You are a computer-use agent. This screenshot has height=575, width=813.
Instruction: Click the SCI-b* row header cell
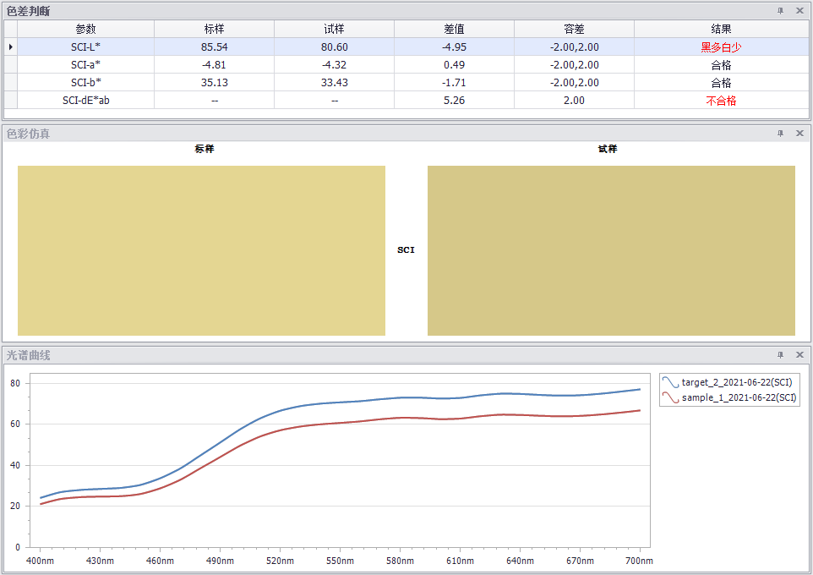tap(10, 83)
